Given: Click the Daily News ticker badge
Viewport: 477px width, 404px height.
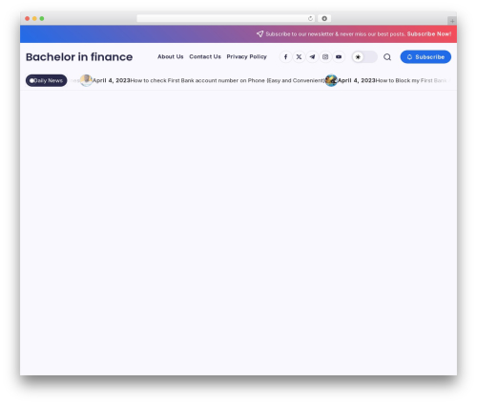Looking at the screenshot, I should click(x=47, y=80).
